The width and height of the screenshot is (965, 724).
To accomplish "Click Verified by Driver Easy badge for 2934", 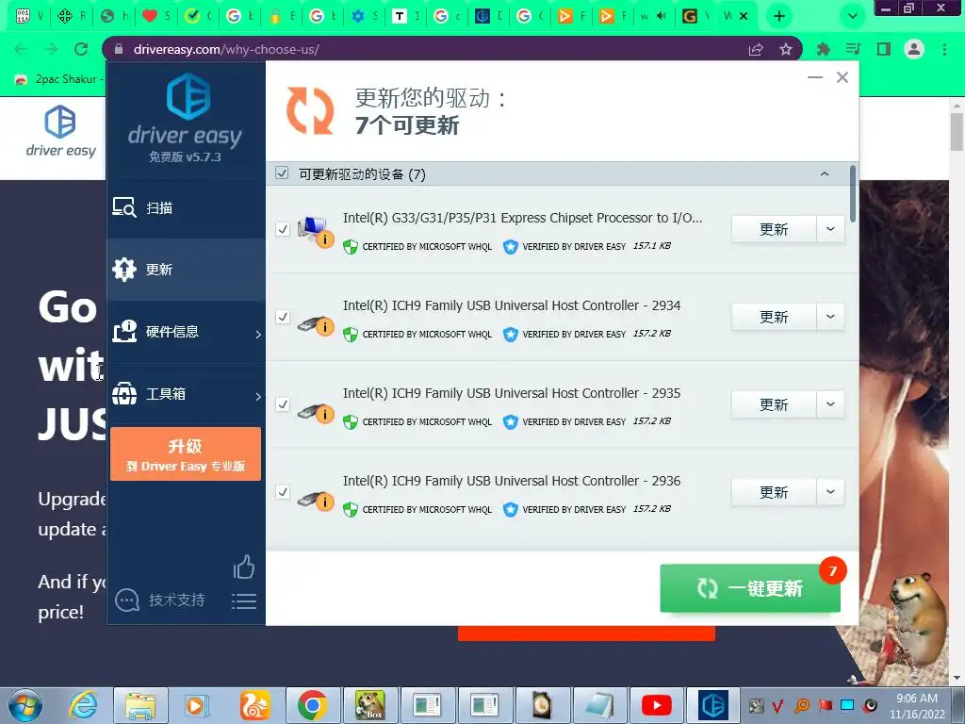I will (x=564, y=335).
